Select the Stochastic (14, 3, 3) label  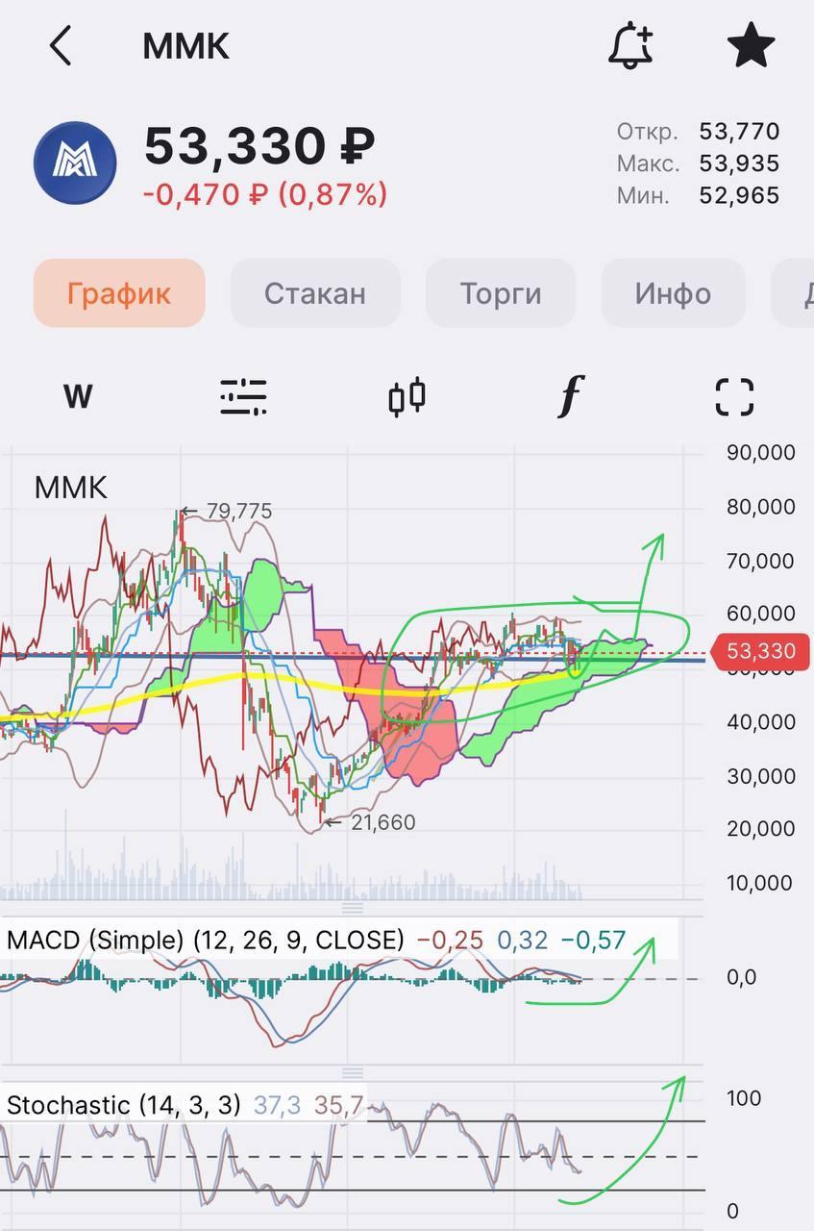pos(123,1105)
